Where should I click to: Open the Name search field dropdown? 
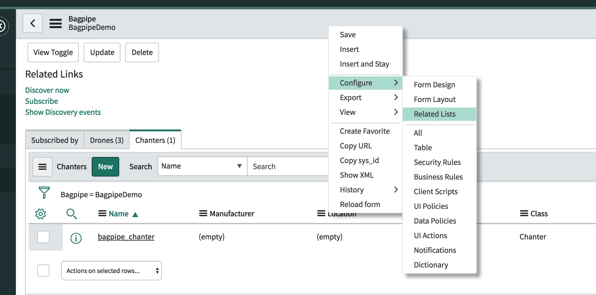(x=202, y=166)
